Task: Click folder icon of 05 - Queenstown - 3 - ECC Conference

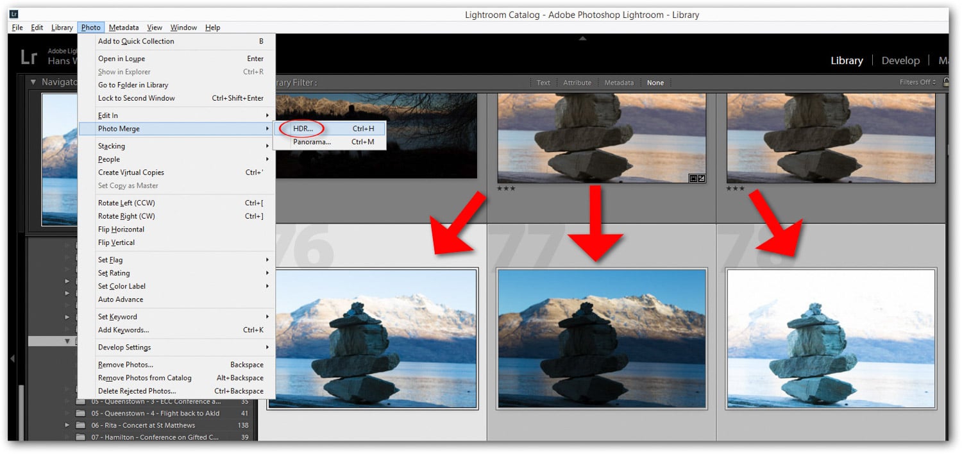Action: click(80, 401)
